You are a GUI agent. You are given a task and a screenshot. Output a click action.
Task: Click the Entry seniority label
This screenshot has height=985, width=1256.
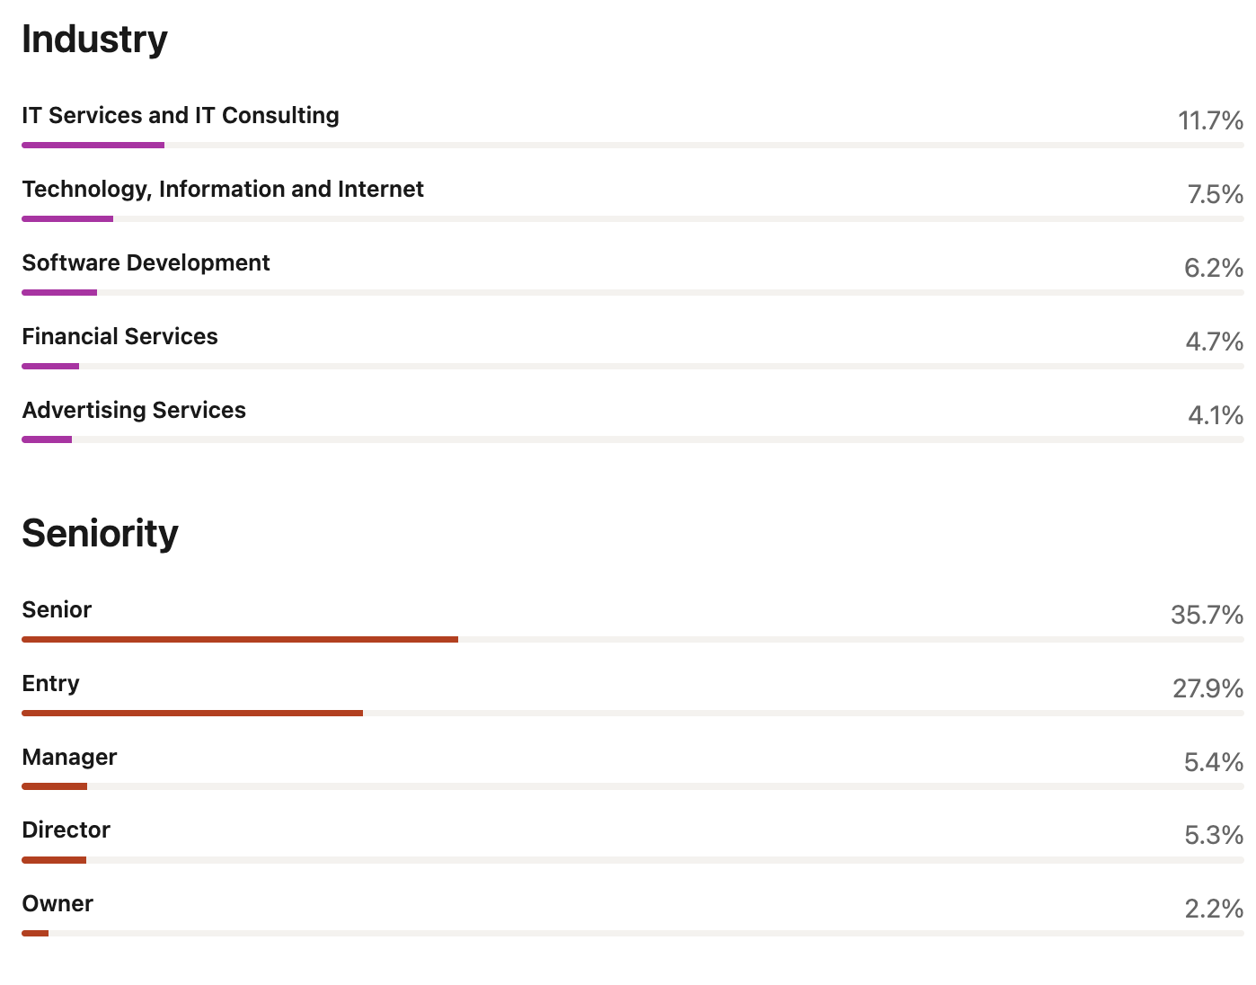tap(50, 683)
